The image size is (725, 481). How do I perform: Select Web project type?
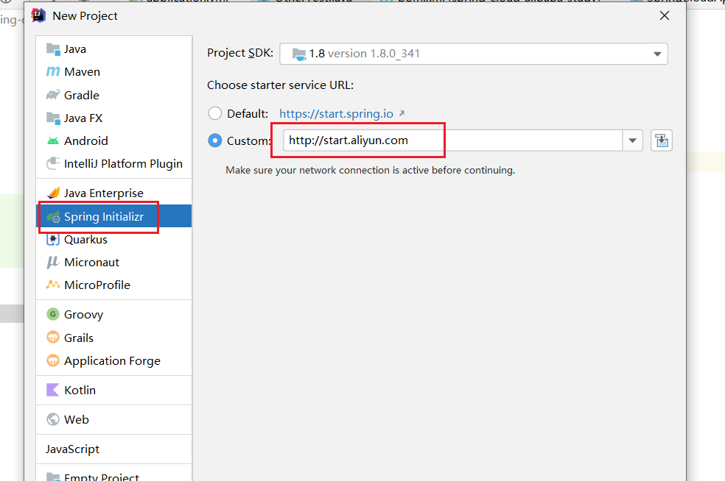113,420
